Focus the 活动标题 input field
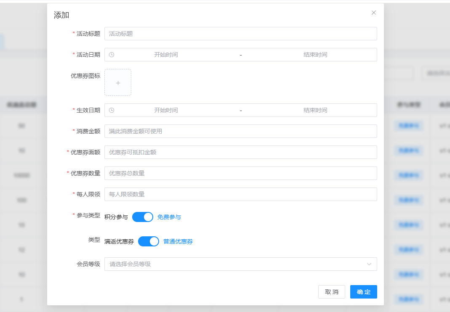The width and height of the screenshot is (450, 312). coord(240,34)
